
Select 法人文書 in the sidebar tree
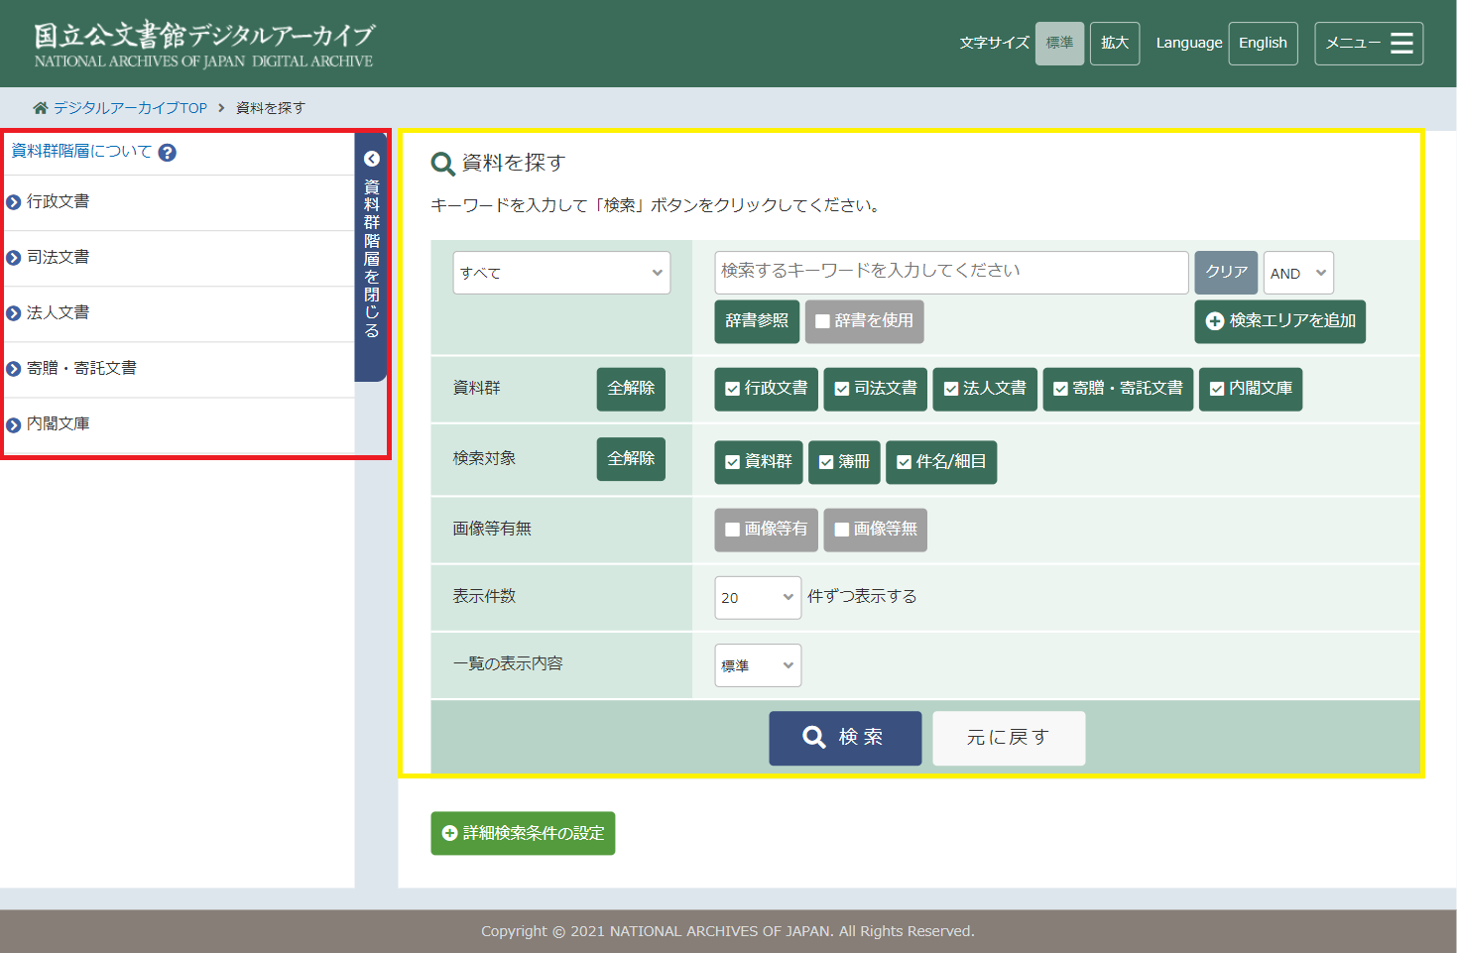(x=59, y=312)
